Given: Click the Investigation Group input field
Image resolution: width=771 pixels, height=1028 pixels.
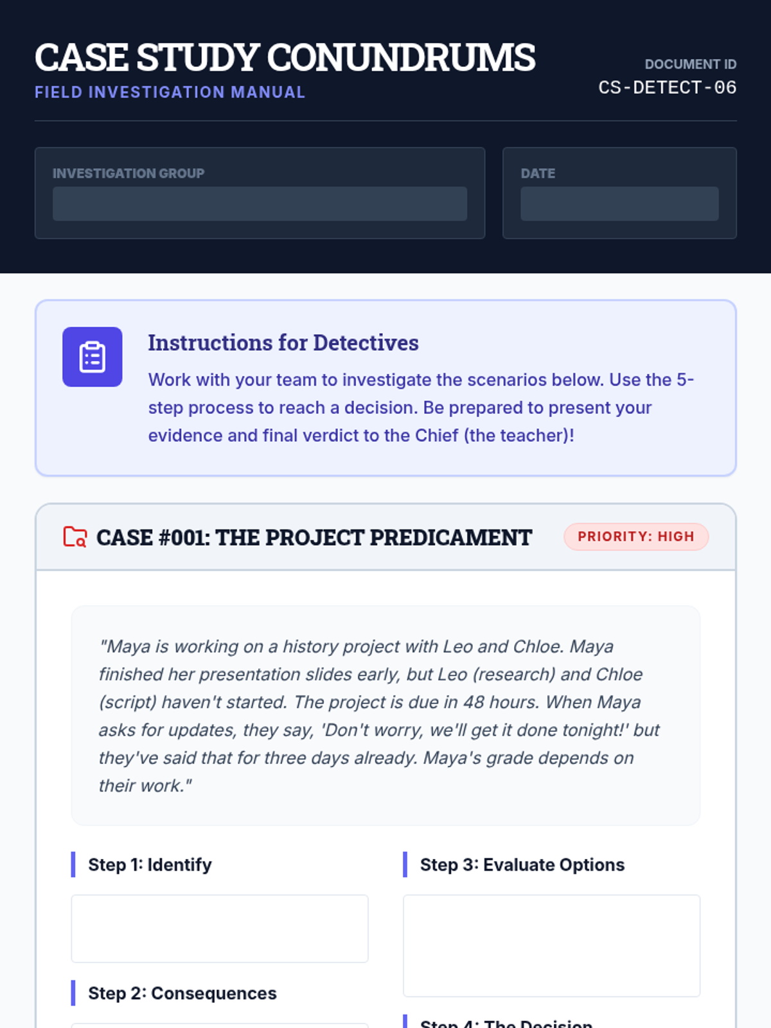Looking at the screenshot, I should click(260, 204).
